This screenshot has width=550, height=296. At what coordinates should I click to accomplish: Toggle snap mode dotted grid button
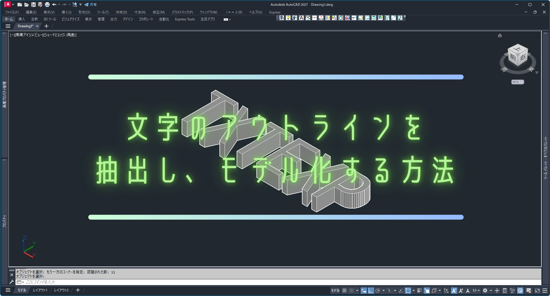[x=351, y=291]
